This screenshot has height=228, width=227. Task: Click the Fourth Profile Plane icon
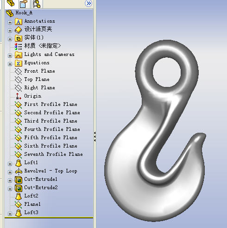coord(19,130)
